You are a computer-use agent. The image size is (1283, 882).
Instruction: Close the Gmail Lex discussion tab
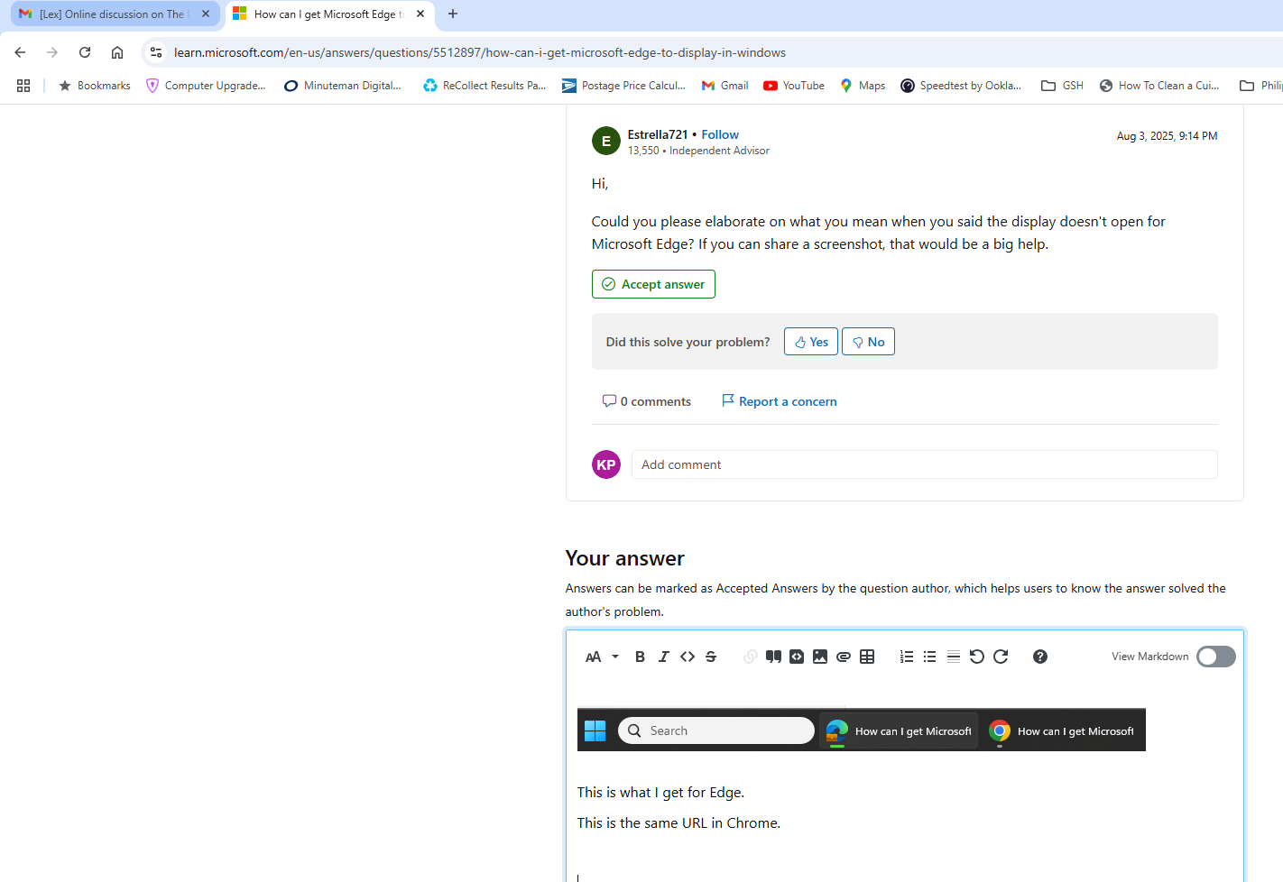(206, 14)
